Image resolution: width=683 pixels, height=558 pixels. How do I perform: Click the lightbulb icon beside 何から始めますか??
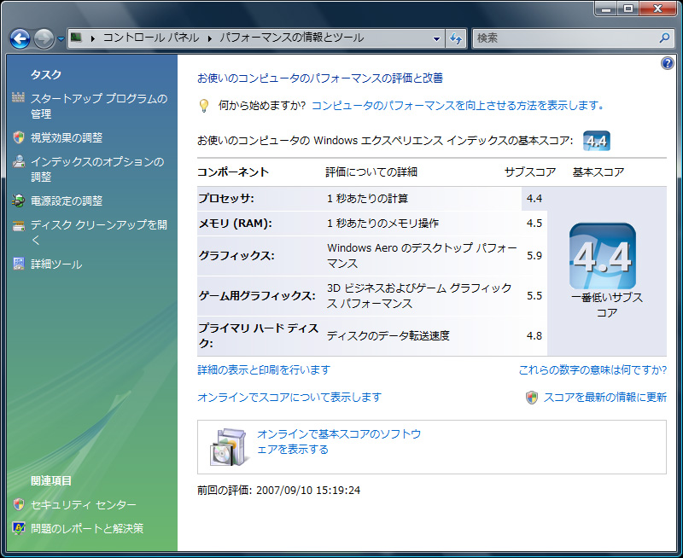(x=204, y=106)
